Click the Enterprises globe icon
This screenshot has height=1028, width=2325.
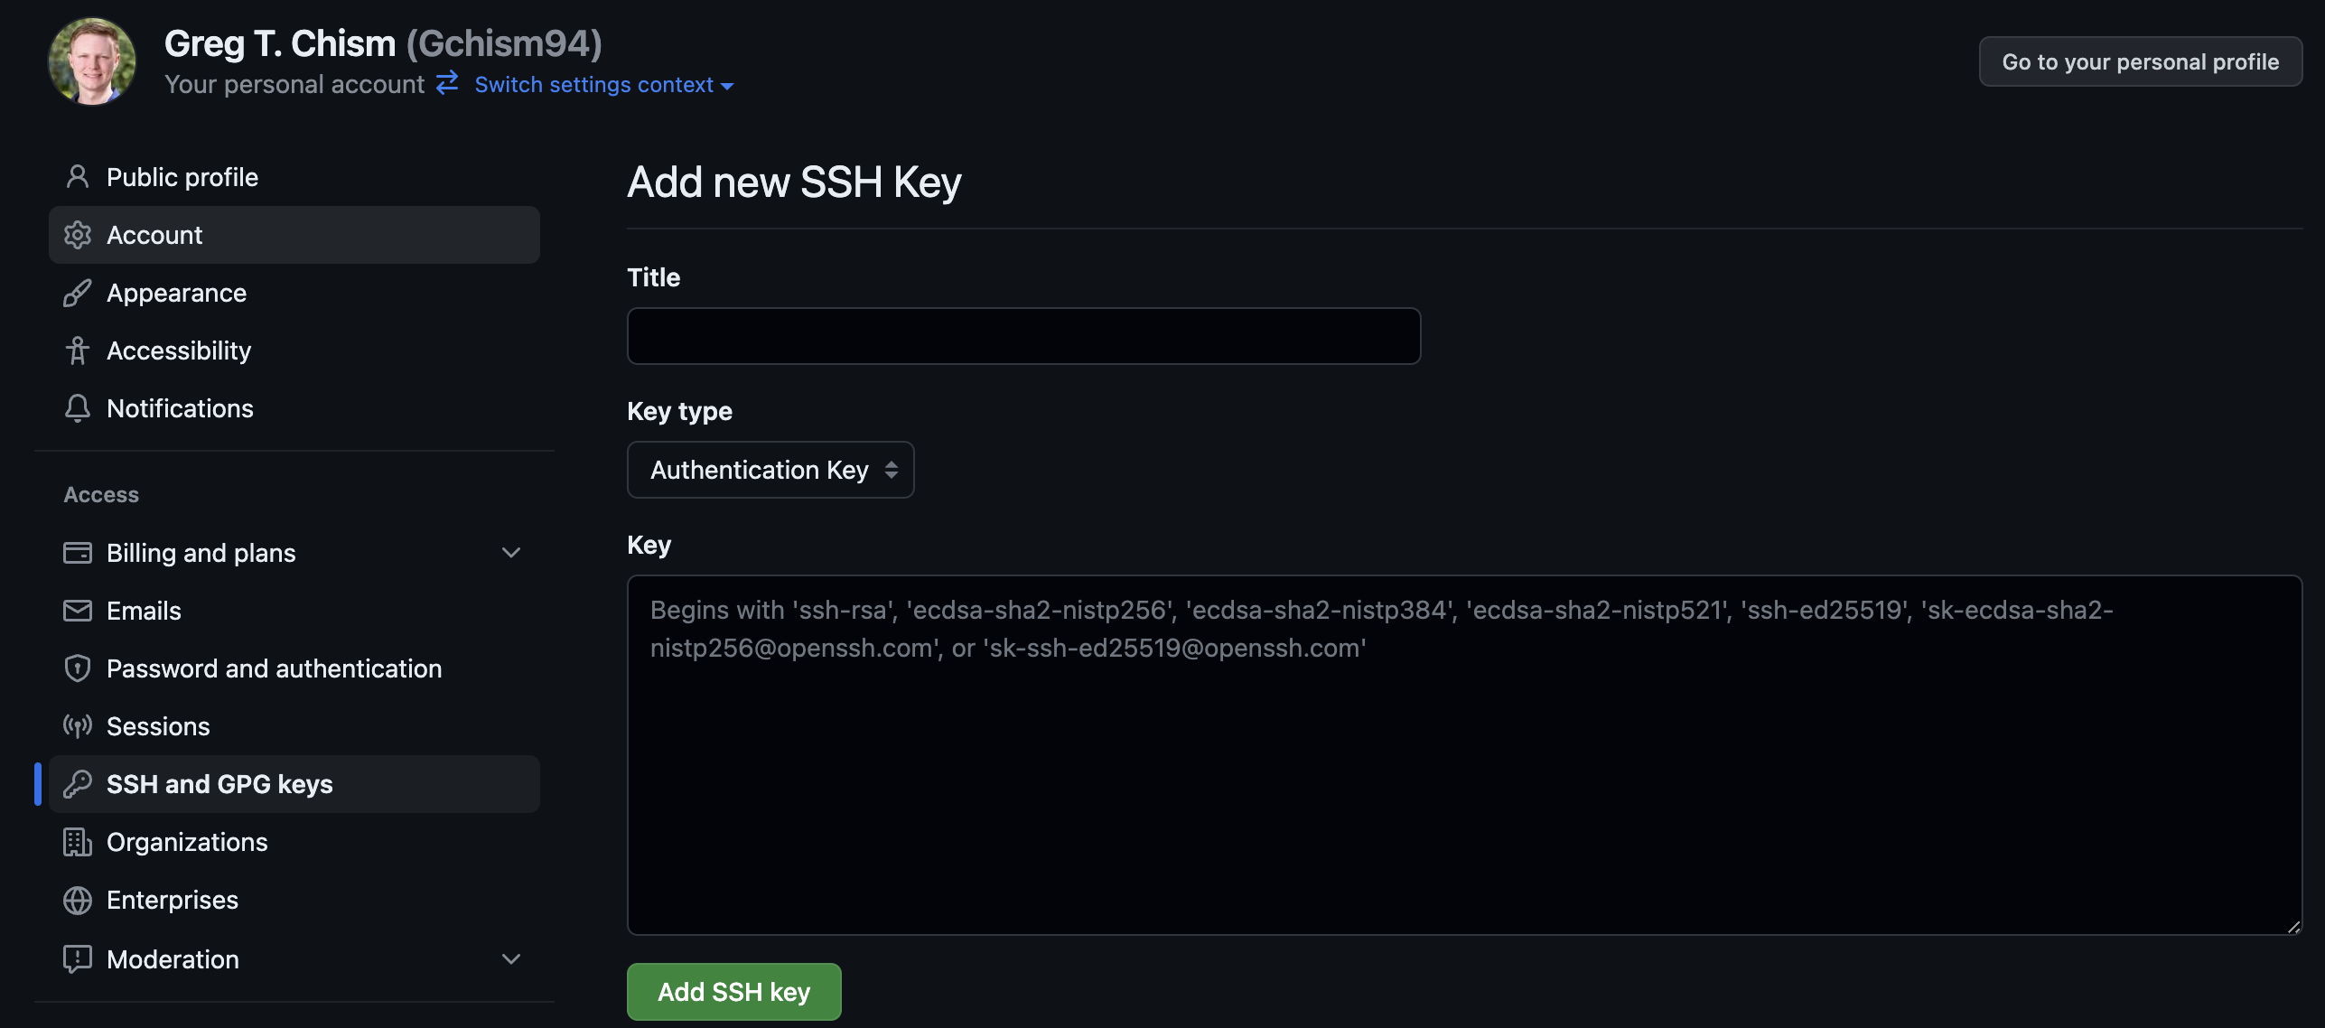tap(78, 900)
